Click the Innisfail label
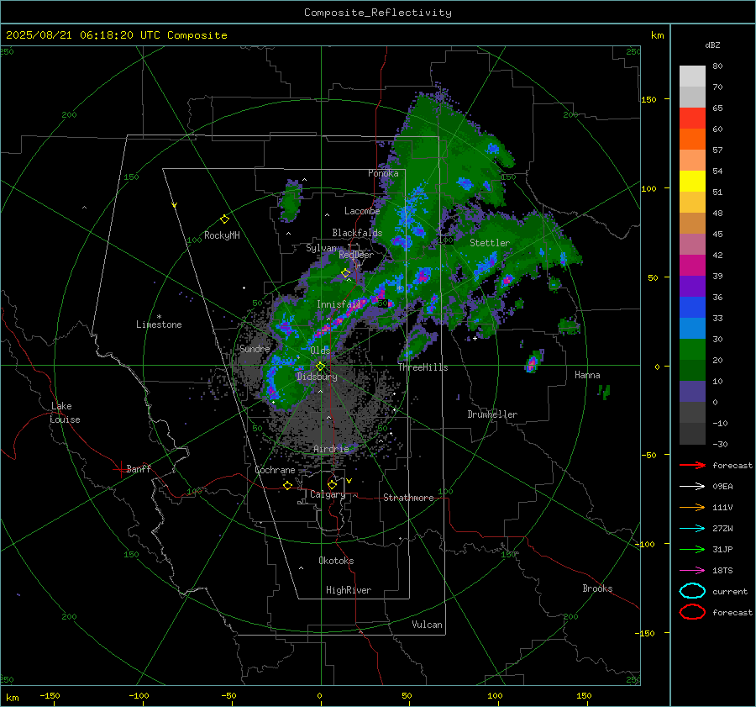The image size is (756, 707). click(339, 304)
